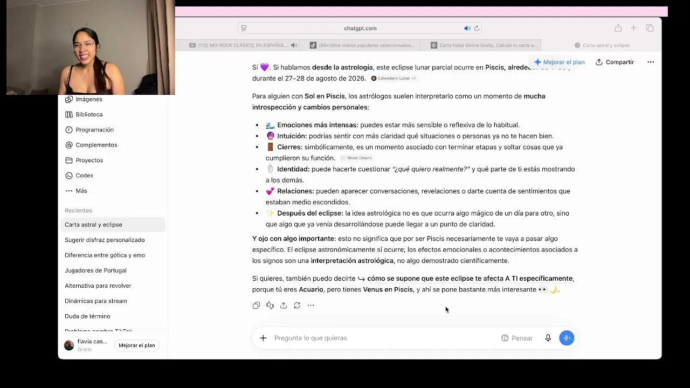Screen dimensions: 690x388
Task: Click 'Venus en Piscis' text
Action: [x=388, y=289]
